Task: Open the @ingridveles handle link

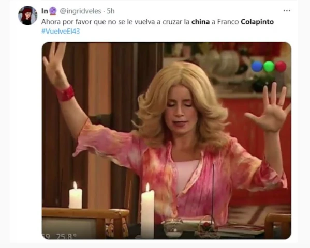Action: pos(80,11)
